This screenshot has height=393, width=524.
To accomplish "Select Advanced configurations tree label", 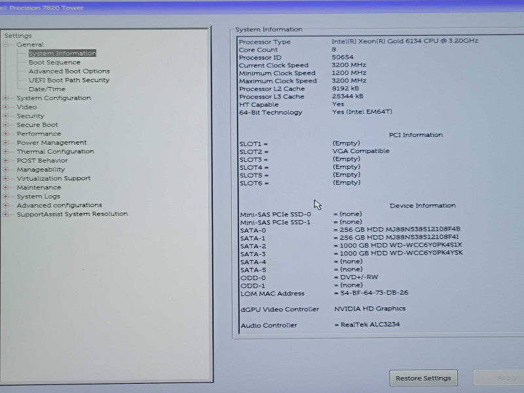I will pyautogui.click(x=60, y=205).
